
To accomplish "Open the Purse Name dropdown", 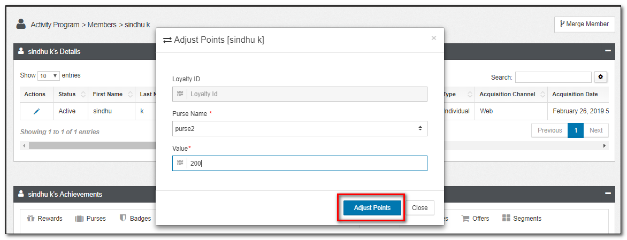I will 300,128.
